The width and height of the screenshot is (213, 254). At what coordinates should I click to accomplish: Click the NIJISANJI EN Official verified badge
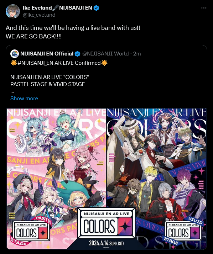[x=77, y=54]
